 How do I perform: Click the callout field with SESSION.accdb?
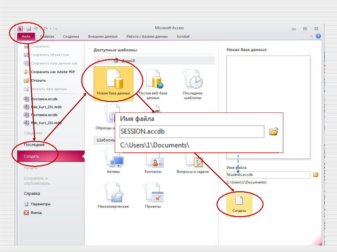192,131
